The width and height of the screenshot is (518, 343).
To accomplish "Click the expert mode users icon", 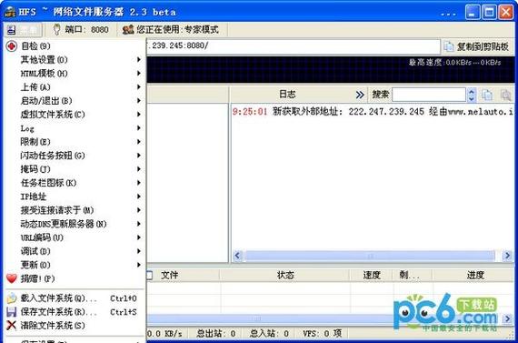I will pyautogui.click(x=128, y=30).
